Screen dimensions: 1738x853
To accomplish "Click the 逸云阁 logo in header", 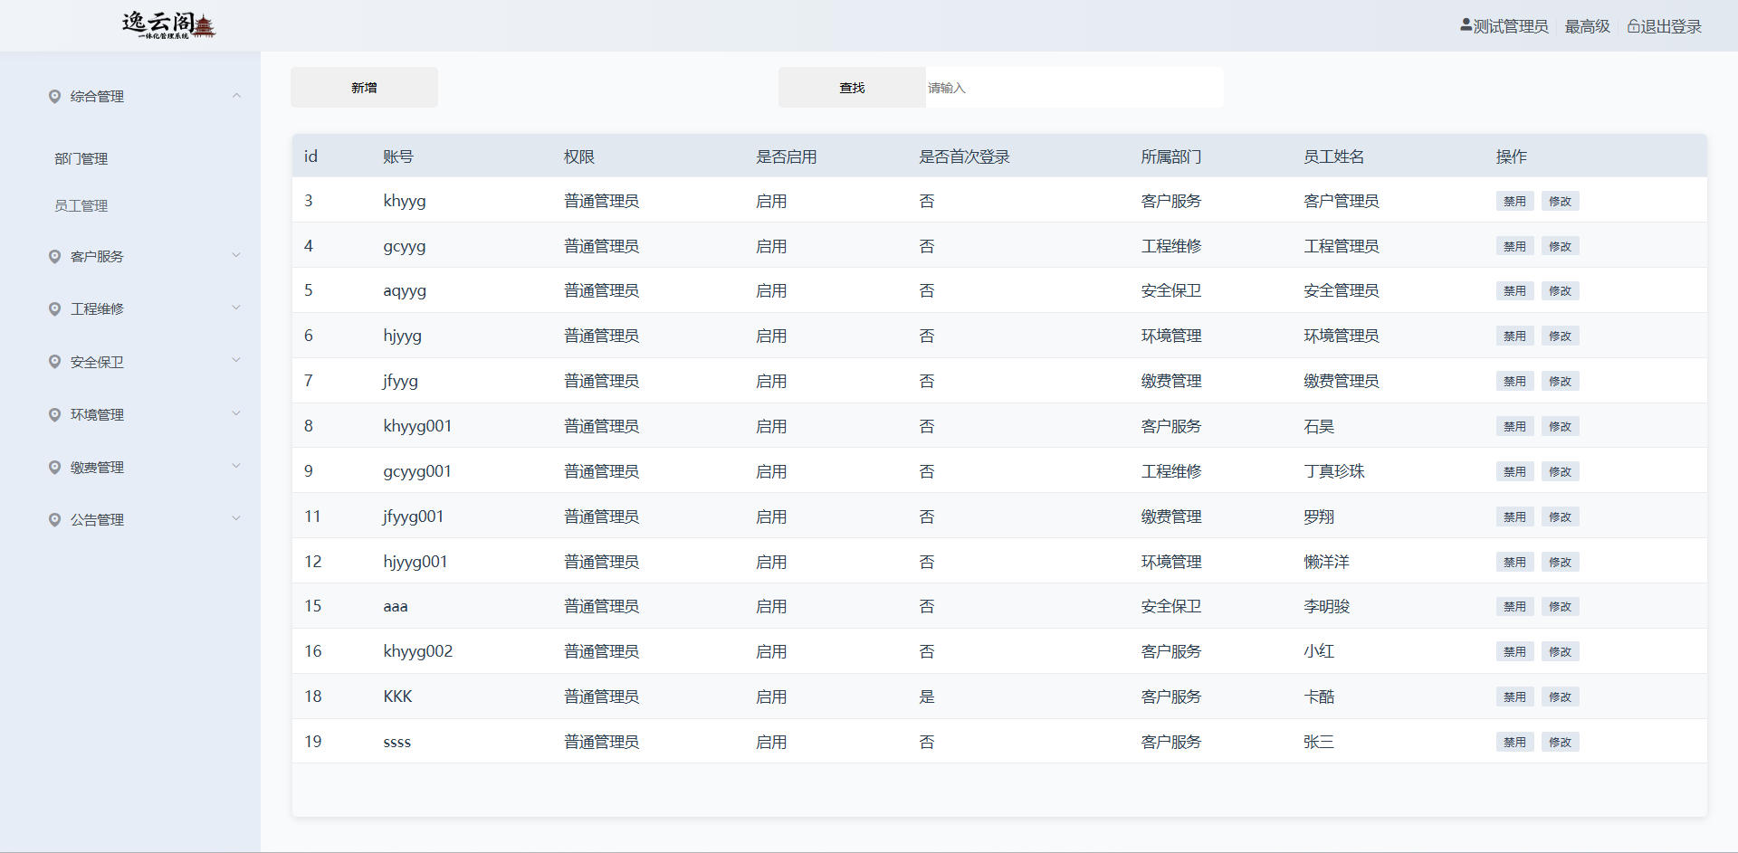I will click(169, 25).
